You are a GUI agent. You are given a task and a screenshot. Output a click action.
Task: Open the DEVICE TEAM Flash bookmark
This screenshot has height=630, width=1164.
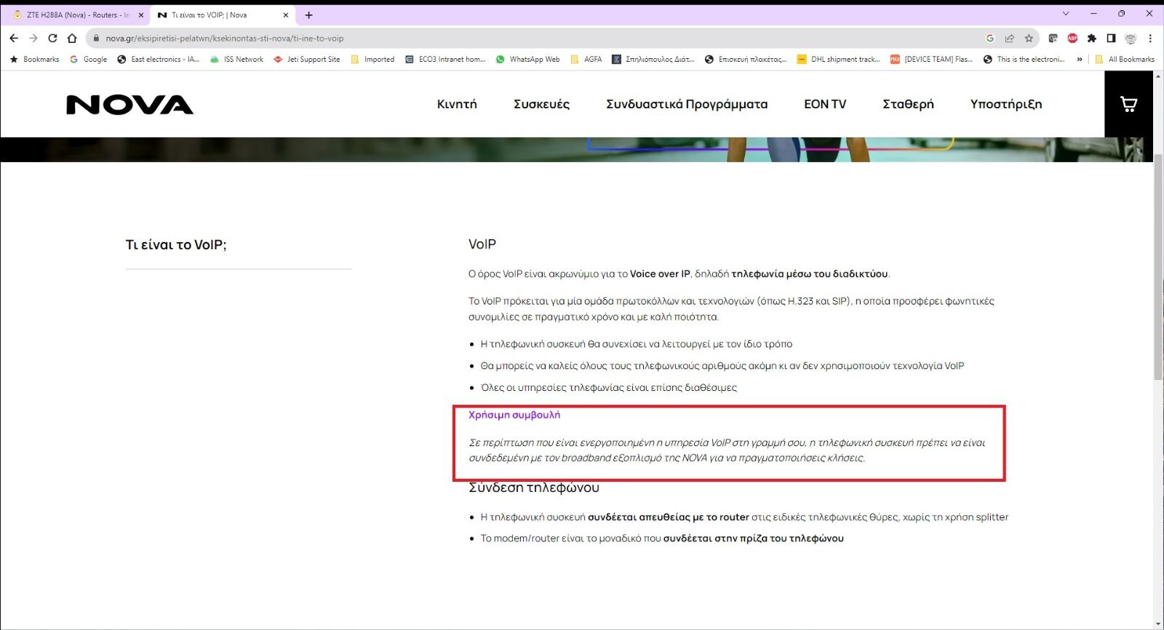[x=932, y=60]
